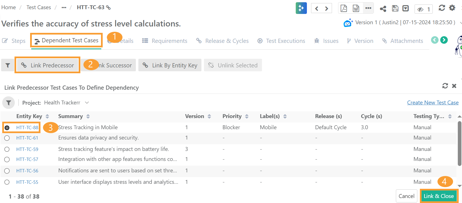Open filter in predecessor test case list
Viewport: 462px width, 203px height.
point(9,103)
